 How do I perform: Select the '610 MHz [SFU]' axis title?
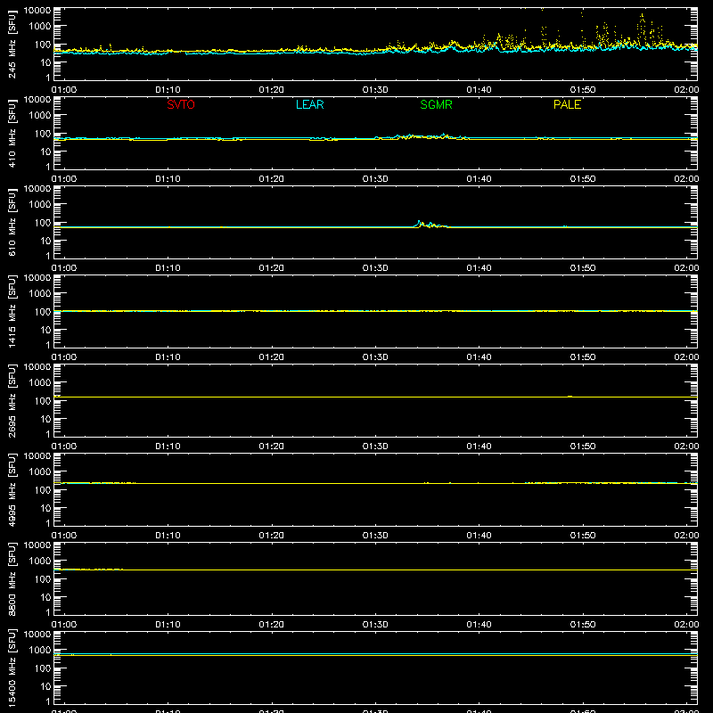[12, 223]
